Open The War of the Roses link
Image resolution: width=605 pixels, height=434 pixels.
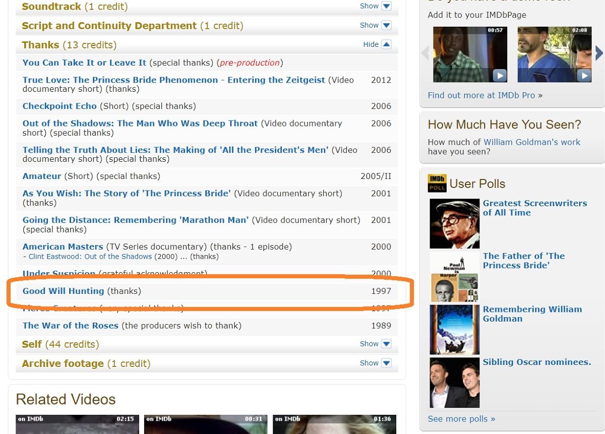click(x=71, y=326)
